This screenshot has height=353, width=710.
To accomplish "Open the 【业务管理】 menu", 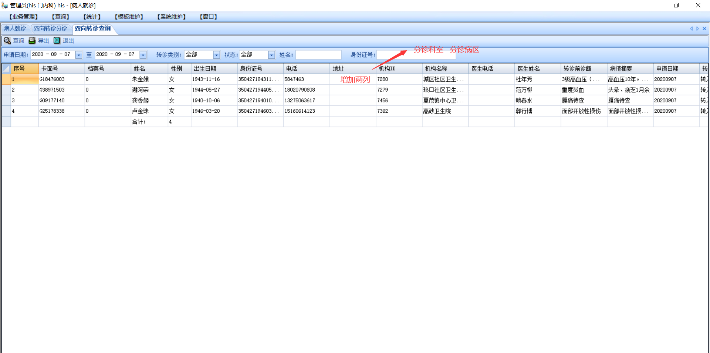I will click(x=23, y=17).
